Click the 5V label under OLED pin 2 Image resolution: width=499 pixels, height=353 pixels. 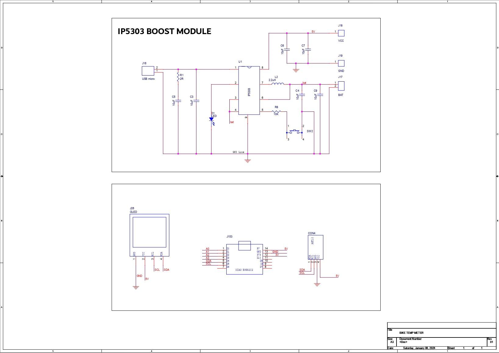pyautogui.click(x=147, y=279)
